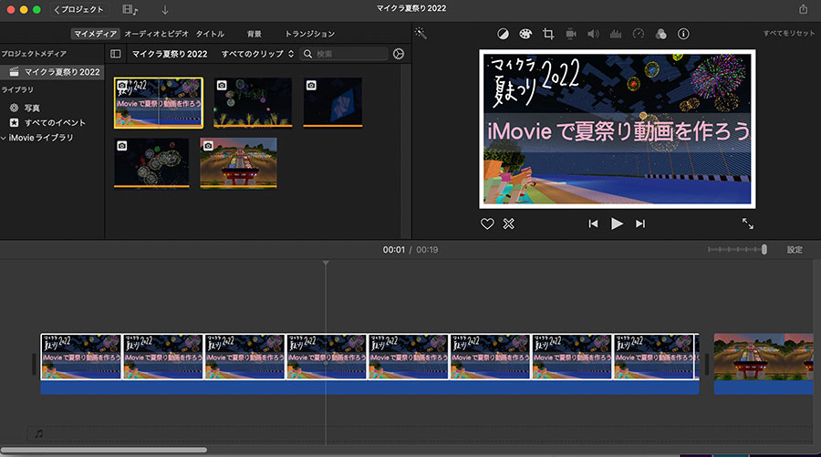Collapse iMovie ライブラリ section
Screen dimensions: 821x457
pos(4,138)
